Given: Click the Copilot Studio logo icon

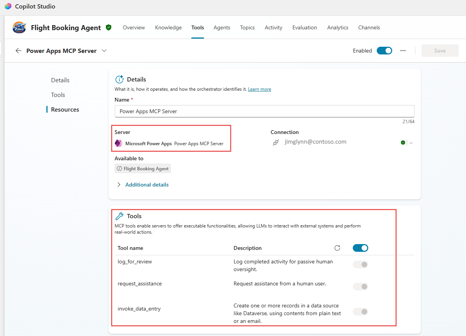Looking at the screenshot, I should point(8,6).
